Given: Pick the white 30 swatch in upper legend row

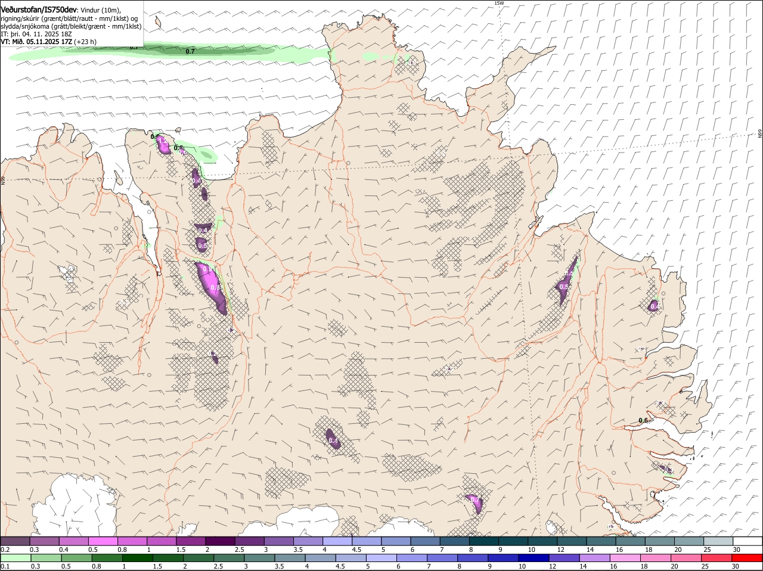Looking at the screenshot, I should point(748,541).
